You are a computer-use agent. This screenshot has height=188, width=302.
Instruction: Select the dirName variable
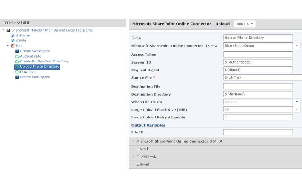(23, 35)
